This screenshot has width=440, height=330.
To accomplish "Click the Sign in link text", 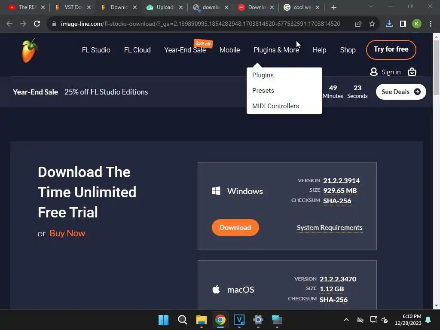I will (x=391, y=72).
